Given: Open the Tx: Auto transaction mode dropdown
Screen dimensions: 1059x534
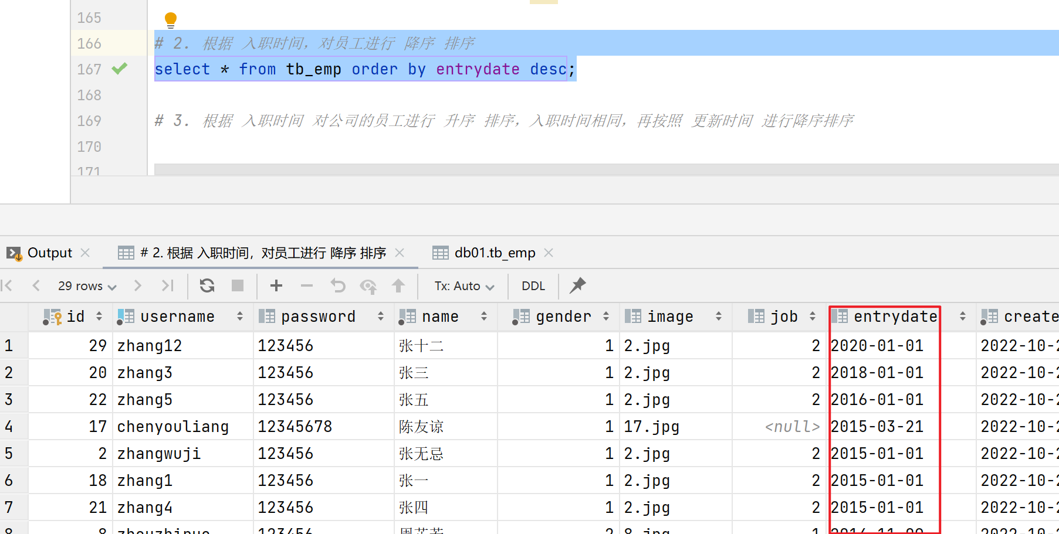Looking at the screenshot, I should pos(464,286).
